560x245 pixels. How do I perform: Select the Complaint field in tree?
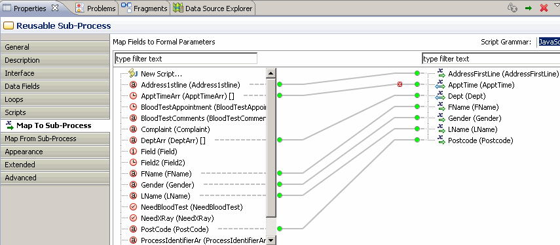click(x=176, y=129)
